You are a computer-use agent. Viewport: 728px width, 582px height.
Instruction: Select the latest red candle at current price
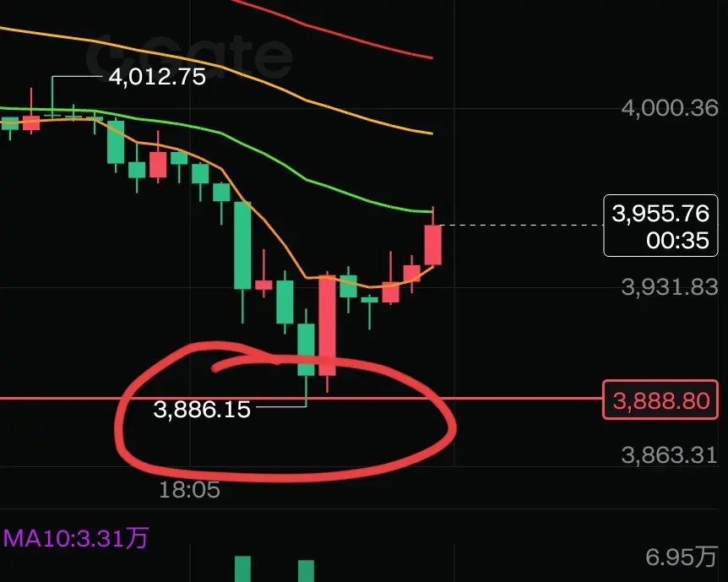click(432, 245)
